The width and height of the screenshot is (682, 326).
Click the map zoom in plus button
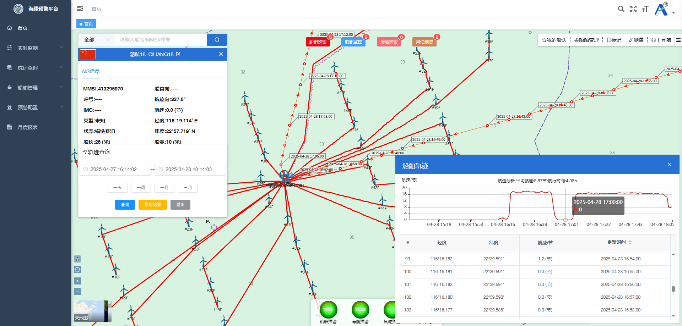(77, 281)
